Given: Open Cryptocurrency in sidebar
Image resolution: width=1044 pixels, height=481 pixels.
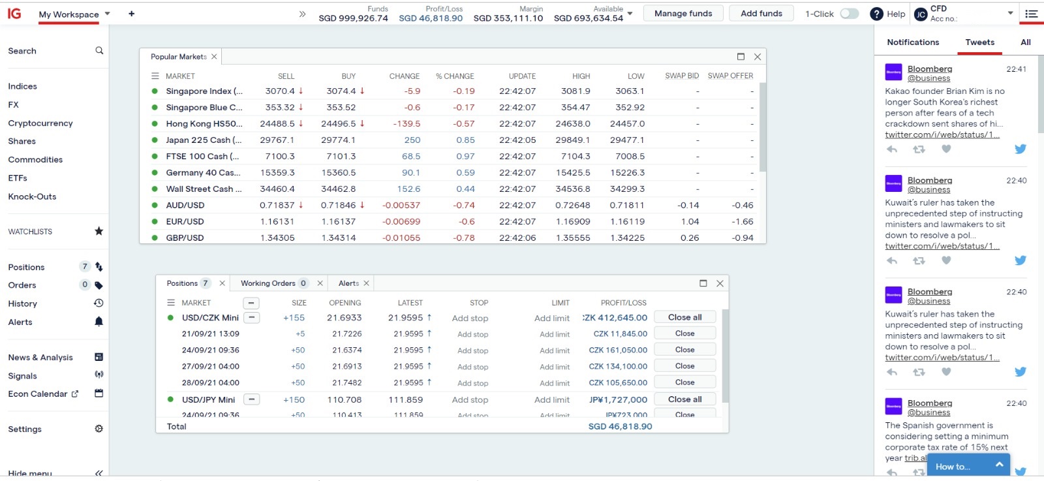Looking at the screenshot, I should [x=40, y=123].
